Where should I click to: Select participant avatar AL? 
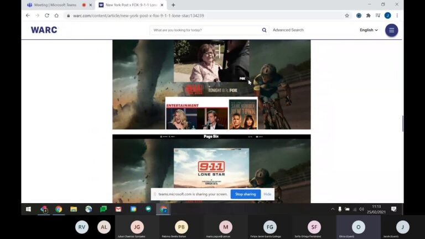pyautogui.click(x=104, y=227)
